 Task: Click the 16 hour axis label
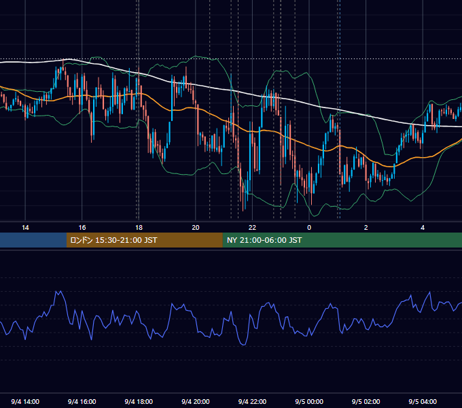click(82, 228)
